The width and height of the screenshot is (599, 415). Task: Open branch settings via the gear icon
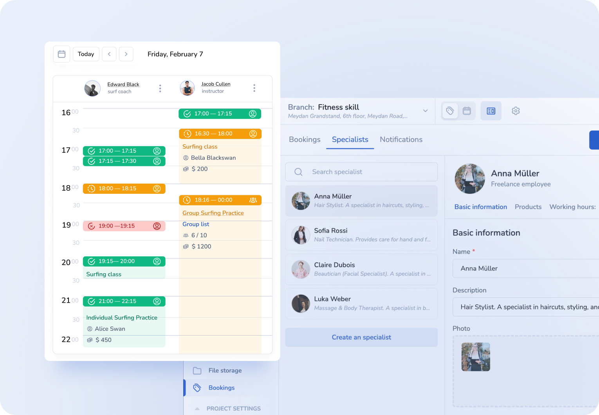(x=516, y=111)
